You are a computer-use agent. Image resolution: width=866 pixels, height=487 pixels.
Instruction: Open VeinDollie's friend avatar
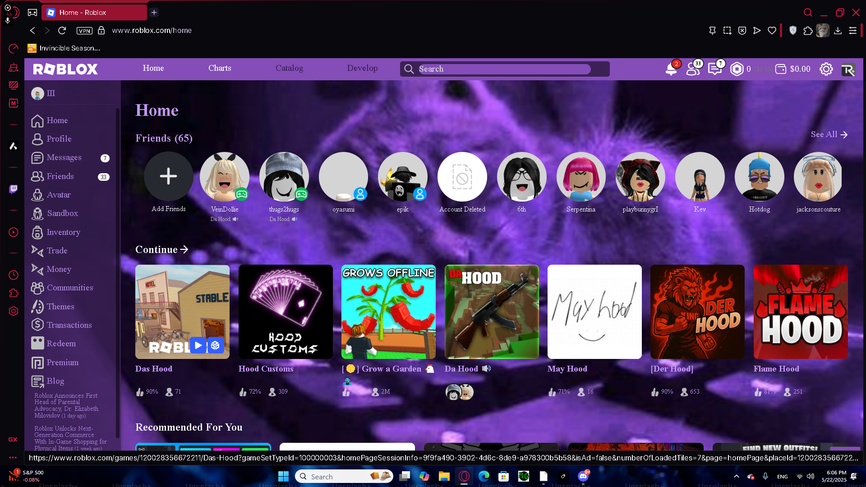tap(225, 177)
